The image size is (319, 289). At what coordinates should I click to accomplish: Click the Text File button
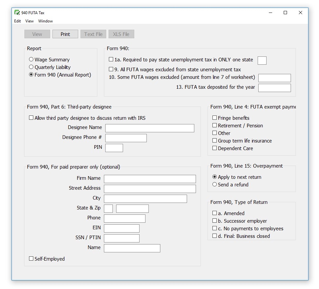coord(93,34)
